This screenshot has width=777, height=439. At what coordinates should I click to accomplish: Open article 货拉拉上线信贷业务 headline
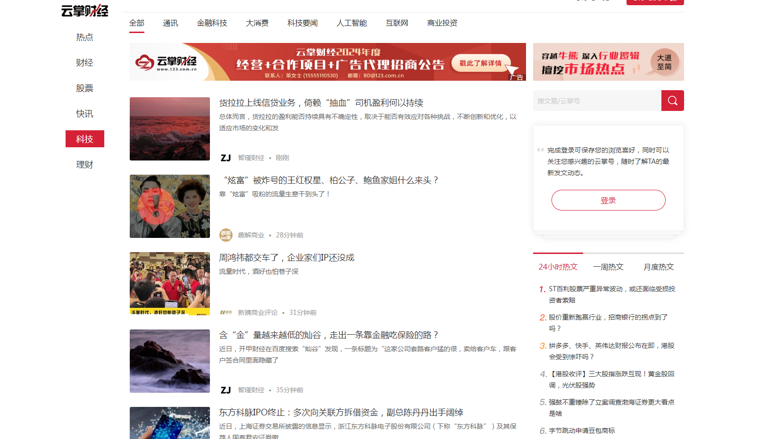321,103
